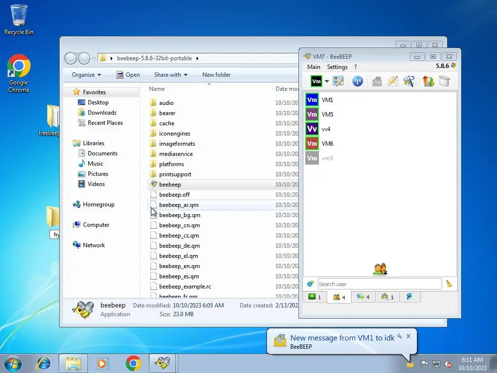Open the Share with dropdown in Explorer
The image size is (497, 373).
[170, 75]
